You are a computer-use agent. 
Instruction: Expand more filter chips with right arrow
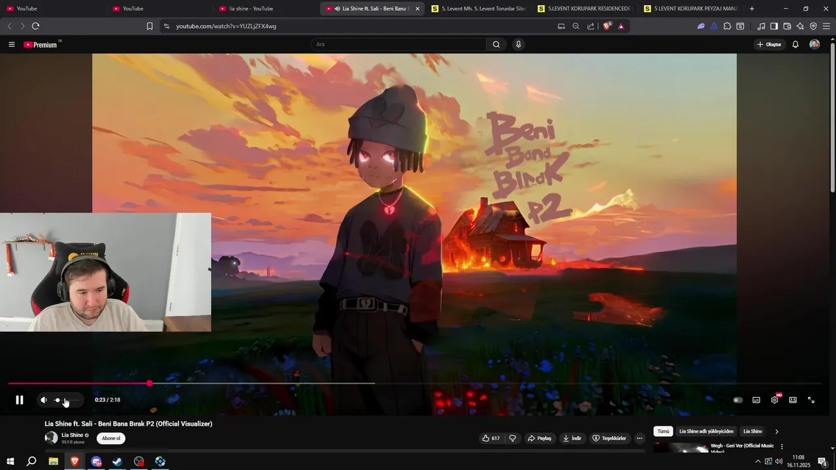click(777, 431)
